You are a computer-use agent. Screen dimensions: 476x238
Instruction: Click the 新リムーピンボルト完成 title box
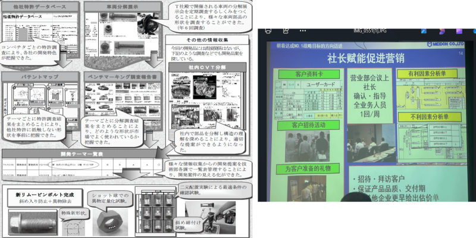(x=45, y=198)
